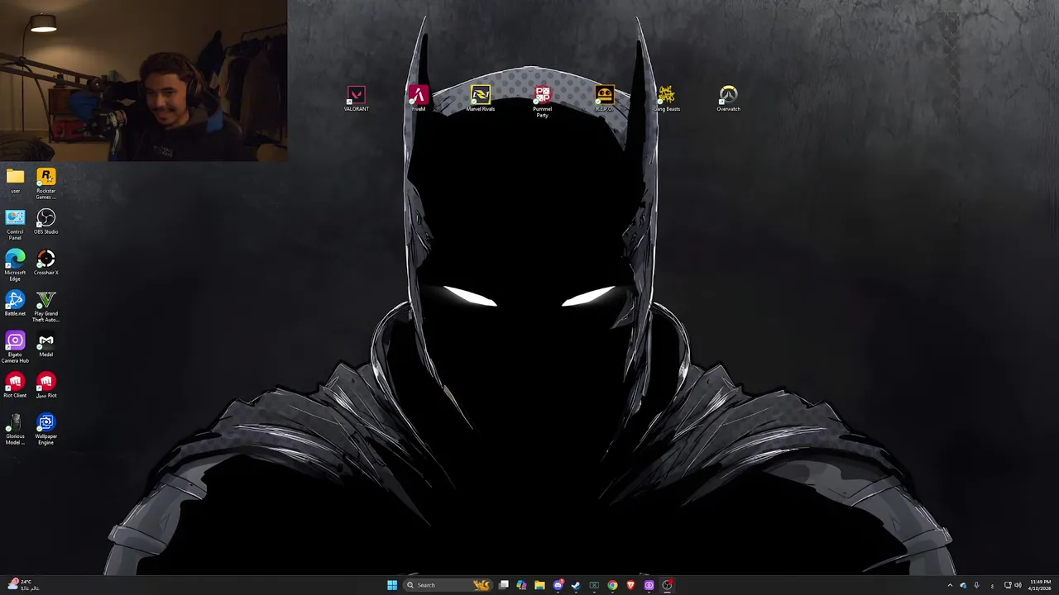Screen dimensions: 1059x595
Task: Open Discord from the taskbar
Action: 558,585
